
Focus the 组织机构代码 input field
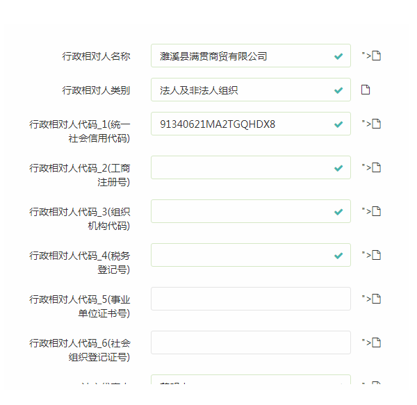pyautogui.click(x=251, y=212)
